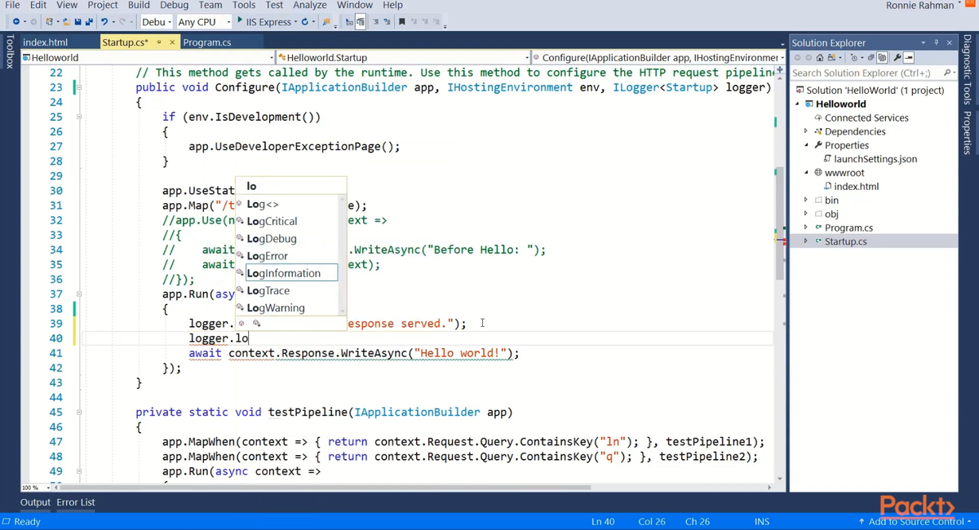
Task: Click the Solution Explorer Home icon
Action: click(820, 58)
